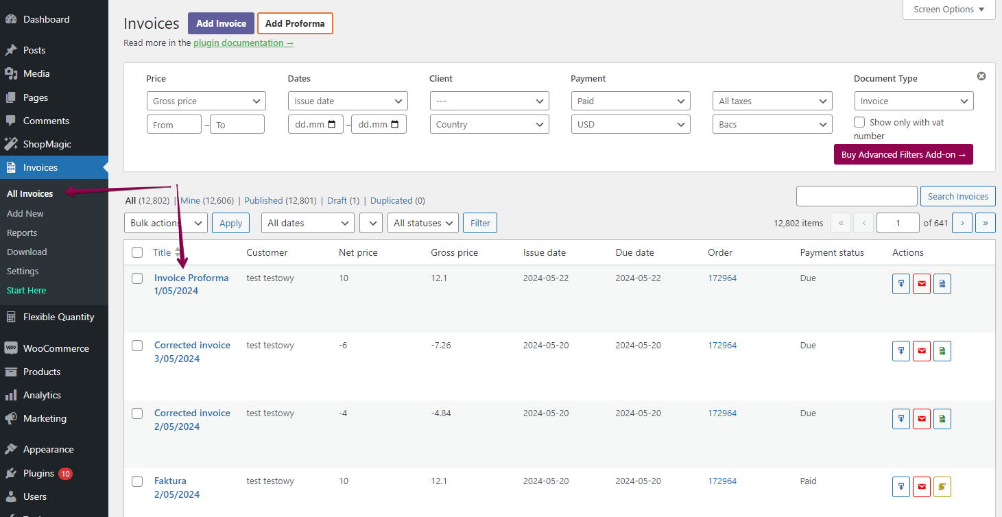The height and width of the screenshot is (517, 1002).
Task: Click the Add Invoice button
Action: click(221, 23)
